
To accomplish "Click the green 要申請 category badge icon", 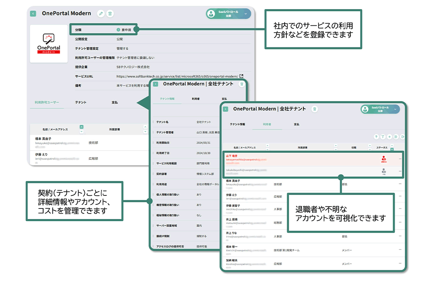I will click(x=118, y=30).
